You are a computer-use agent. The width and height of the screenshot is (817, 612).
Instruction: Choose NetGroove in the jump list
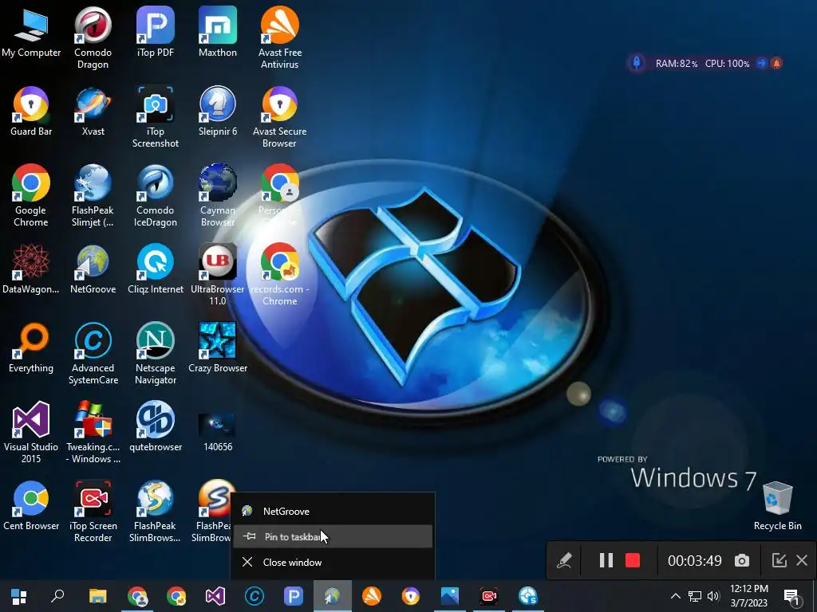click(333, 511)
